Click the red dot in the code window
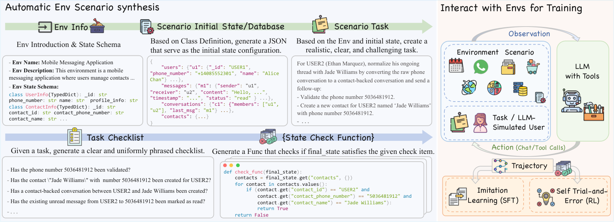Screen dimensions: 614x222 pos(225,165)
